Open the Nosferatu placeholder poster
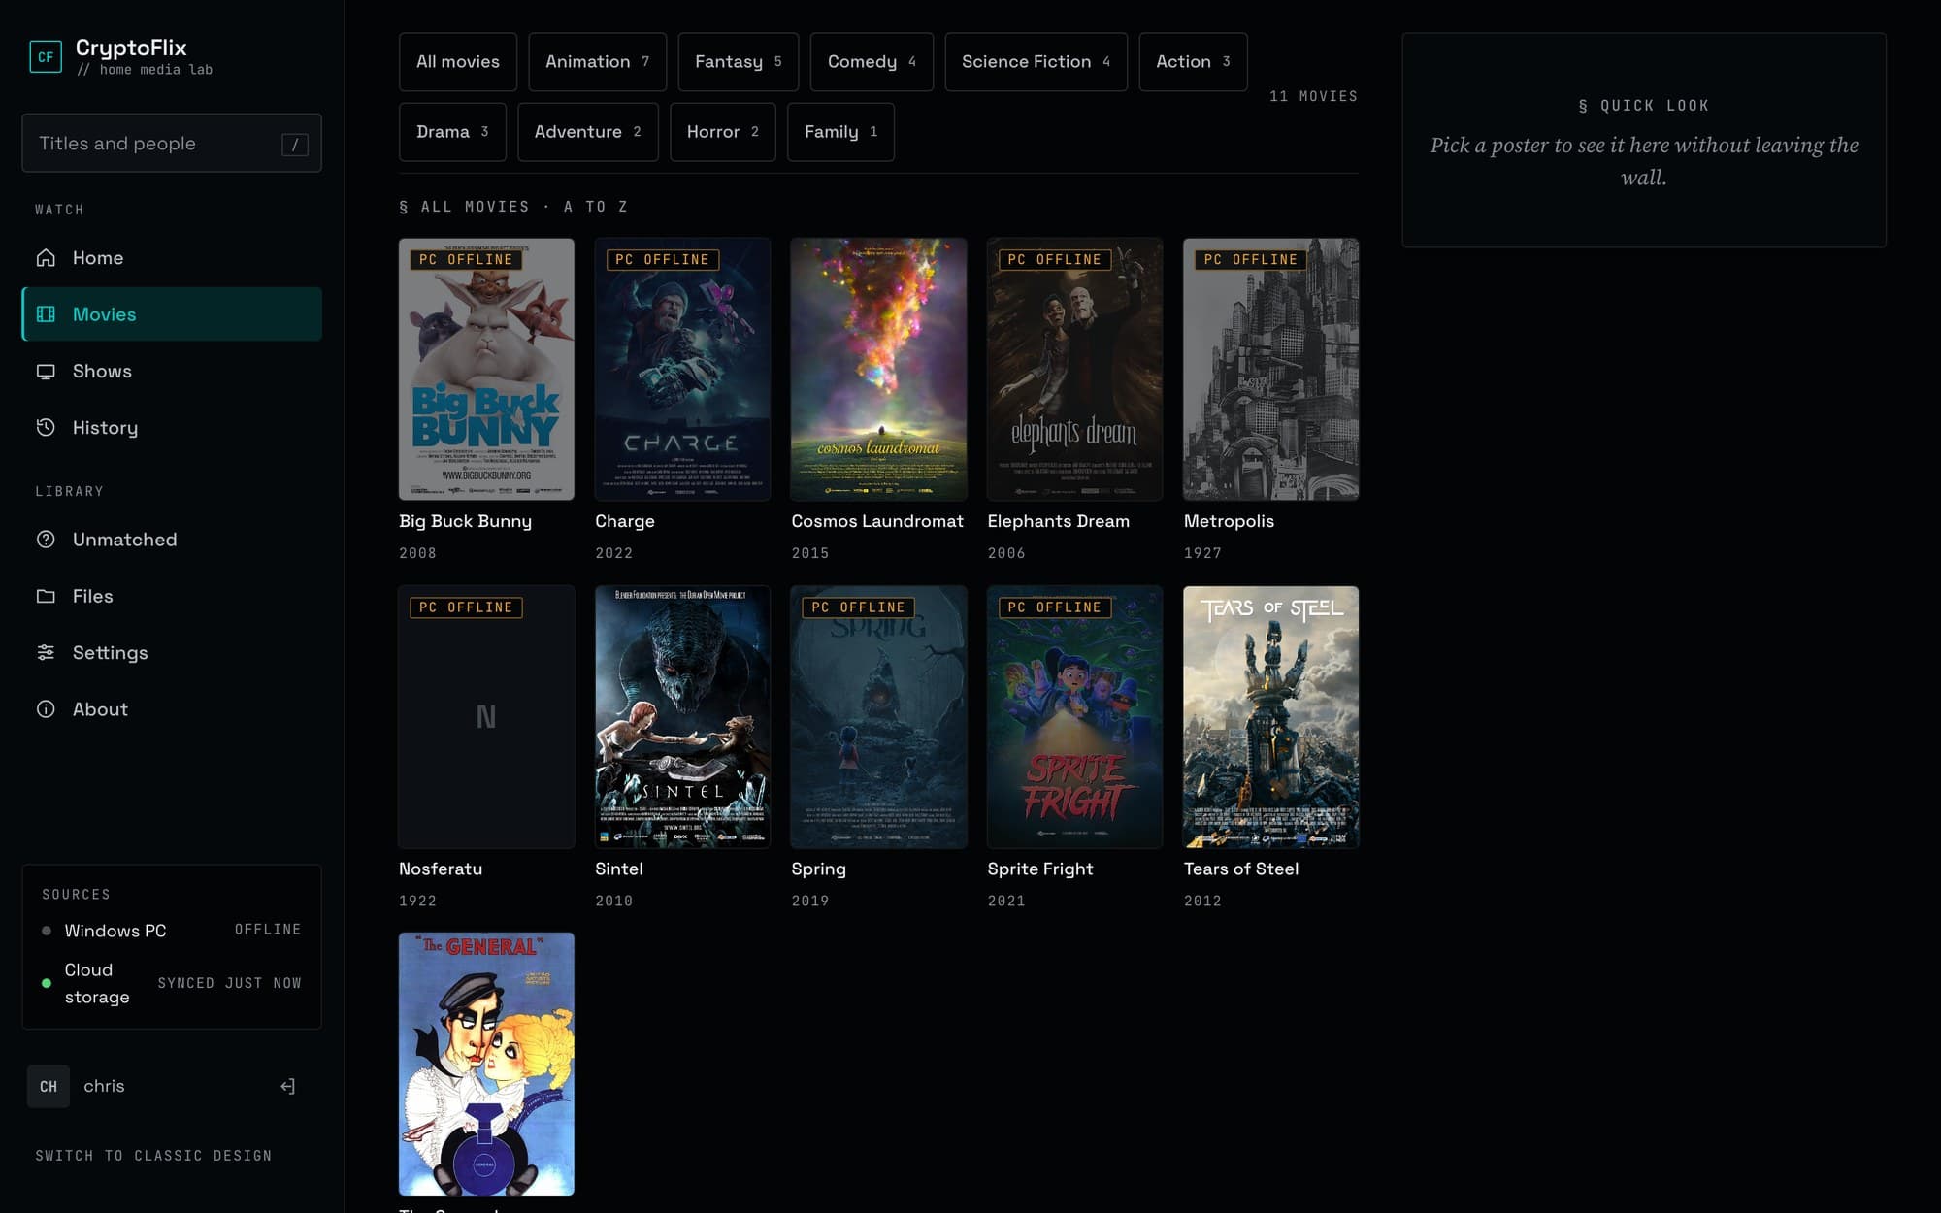1941x1213 pixels. tap(486, 716)
